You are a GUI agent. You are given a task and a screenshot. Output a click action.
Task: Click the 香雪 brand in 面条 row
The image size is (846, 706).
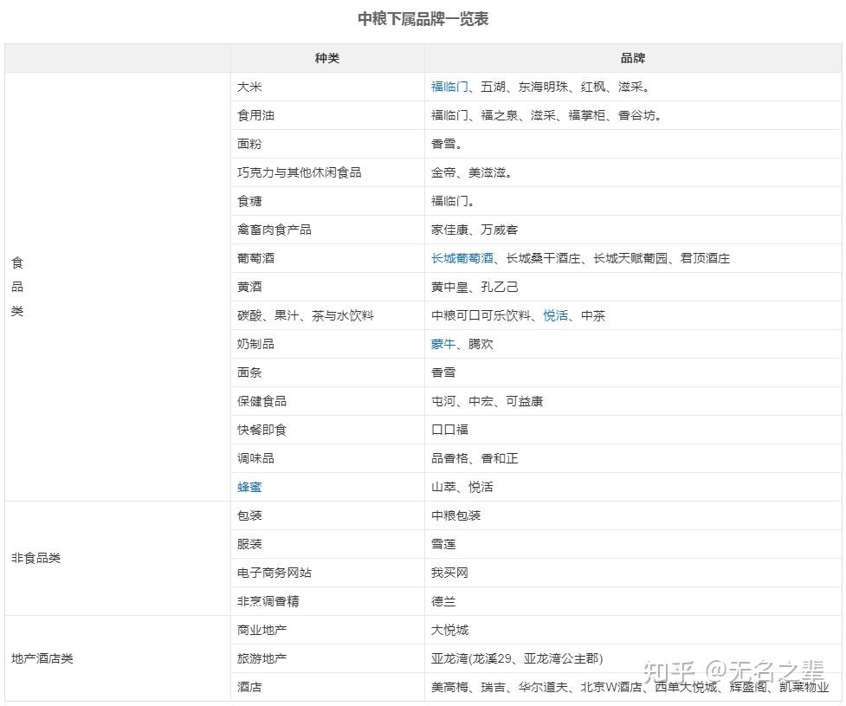point(443,373)
